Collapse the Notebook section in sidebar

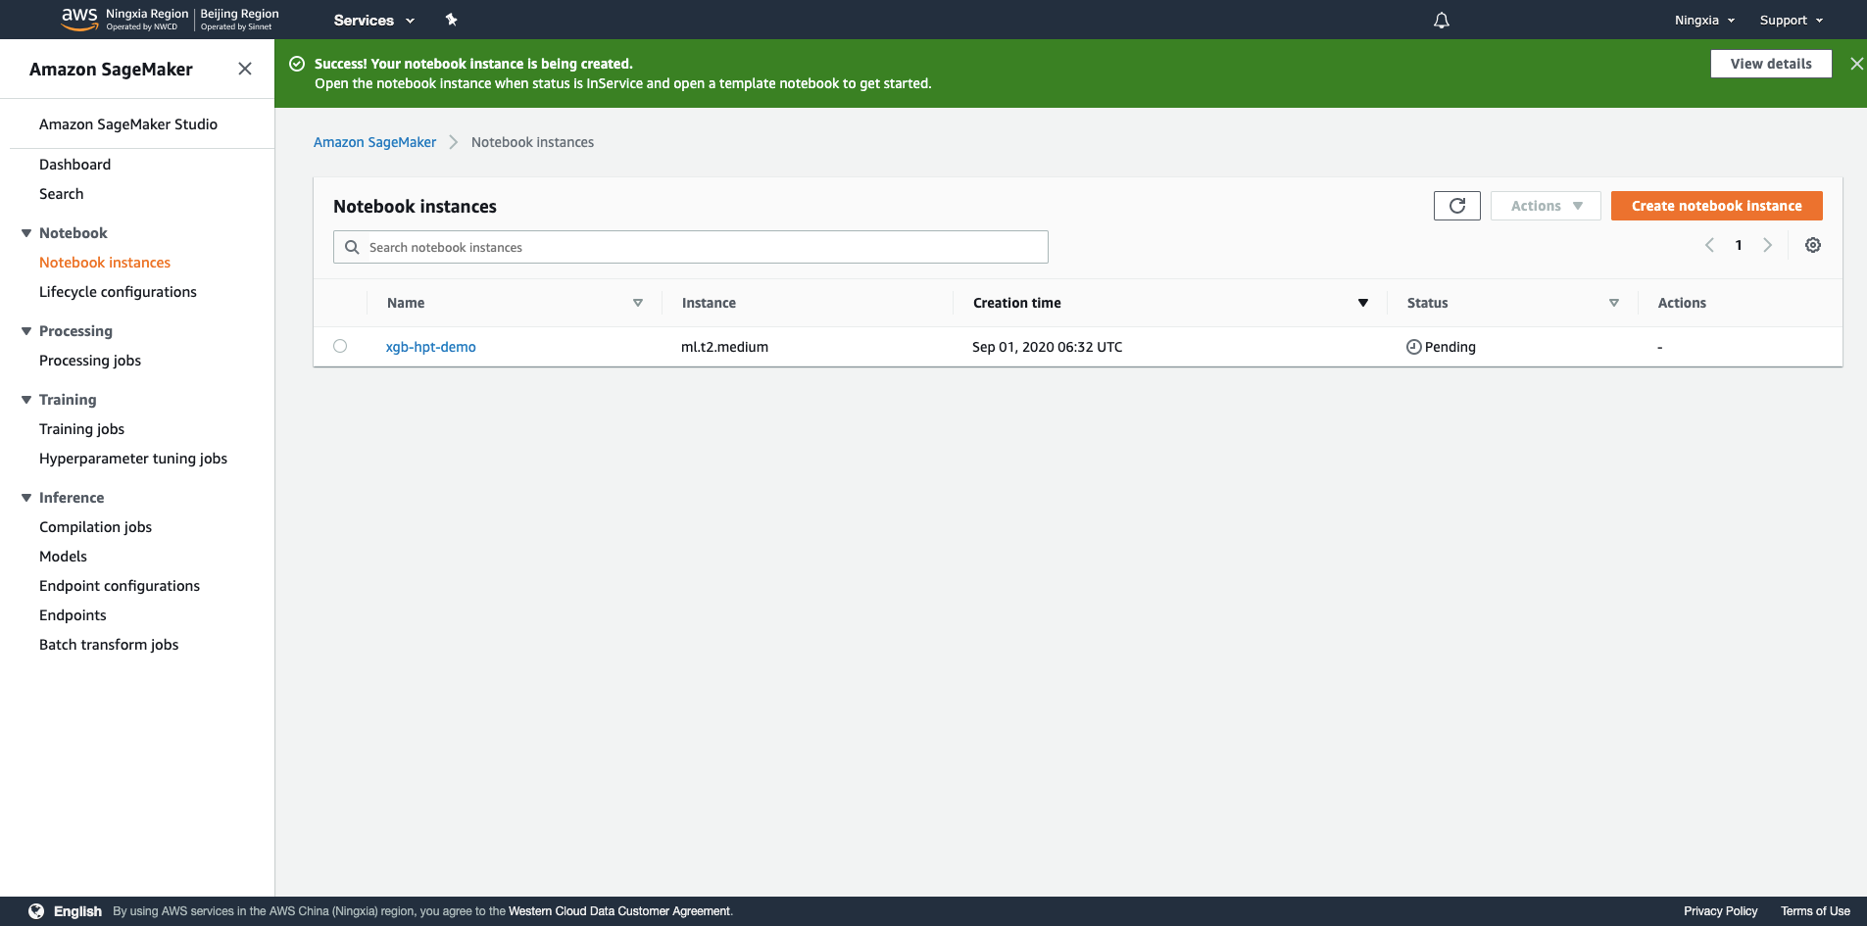tap(26, 233)
